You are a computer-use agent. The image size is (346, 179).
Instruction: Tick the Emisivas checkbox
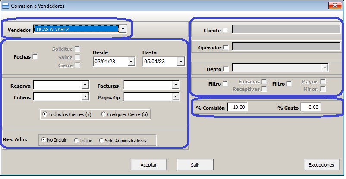(264, 82)
